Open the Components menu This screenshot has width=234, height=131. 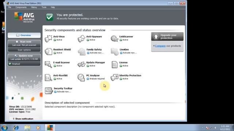21,7
